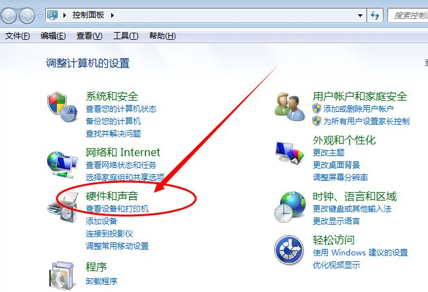The width and height of the screenshot is (428, 292).
Task: Expand the address bar history dropdown arrow
Action: (x=361, y=16)
